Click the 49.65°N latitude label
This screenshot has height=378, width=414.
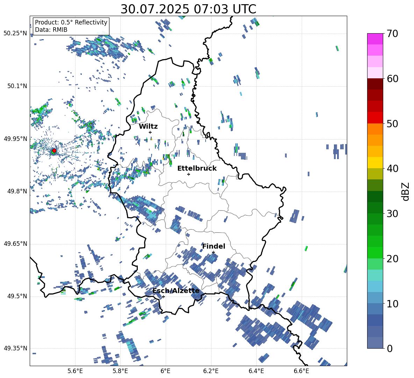[x=15, y=244]
